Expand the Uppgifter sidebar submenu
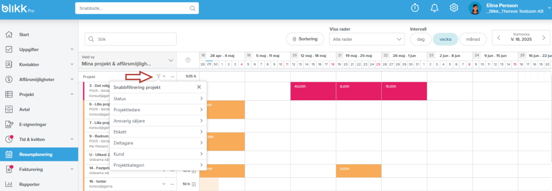The image size is (552, 191). click(x=72, y=50)
